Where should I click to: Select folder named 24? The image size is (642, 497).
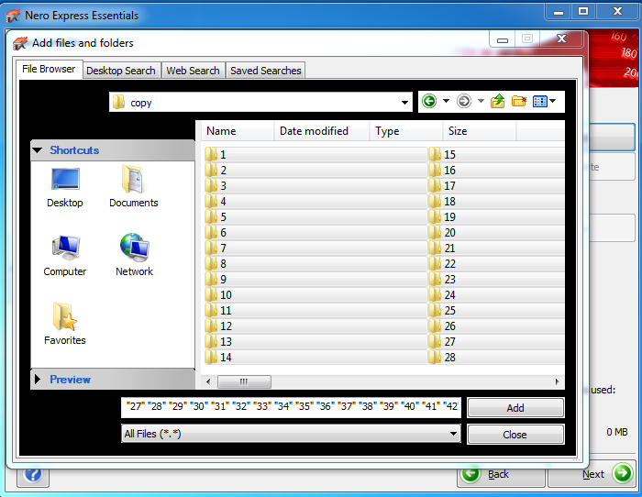click(x=496, y=294)
